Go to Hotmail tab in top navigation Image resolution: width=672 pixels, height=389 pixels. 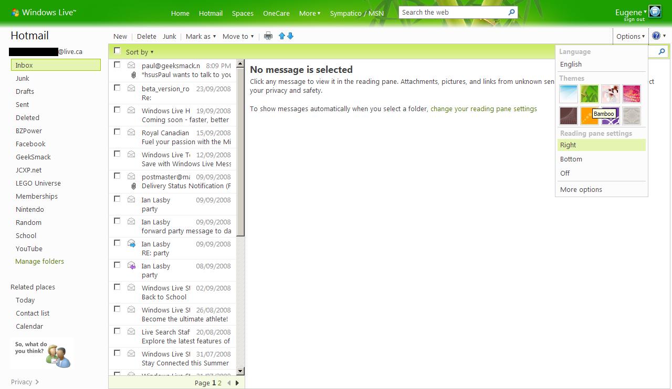(x=211, y=13)
